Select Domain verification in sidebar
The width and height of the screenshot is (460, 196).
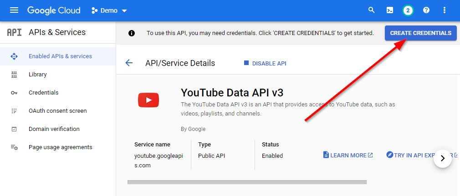coord(54,129)
